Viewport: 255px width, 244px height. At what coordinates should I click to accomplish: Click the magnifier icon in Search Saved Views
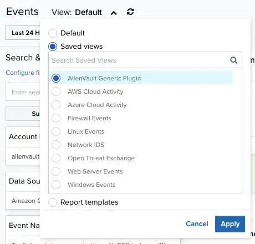[x=233, y=60]
